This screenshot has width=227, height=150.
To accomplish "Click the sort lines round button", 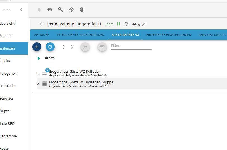I will tap(102, 47).
